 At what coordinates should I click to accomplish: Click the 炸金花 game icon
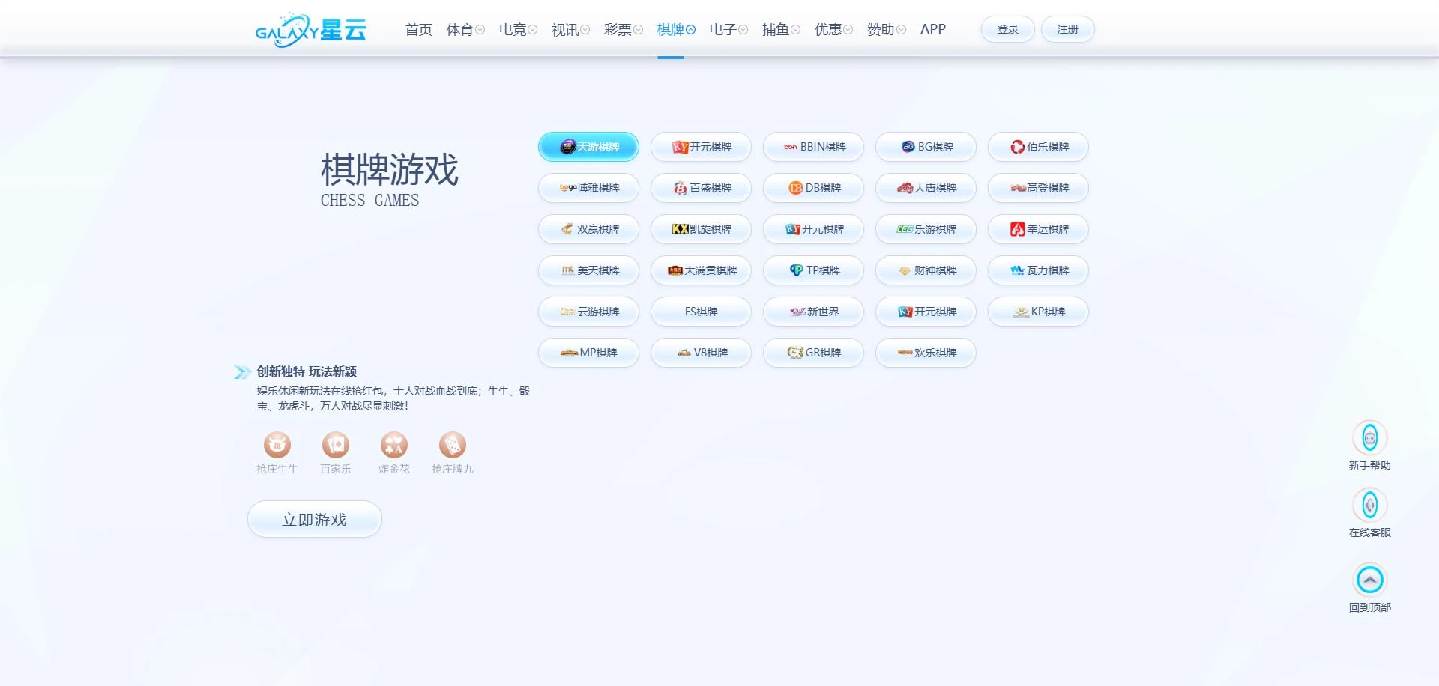click(x=393, y=443)
